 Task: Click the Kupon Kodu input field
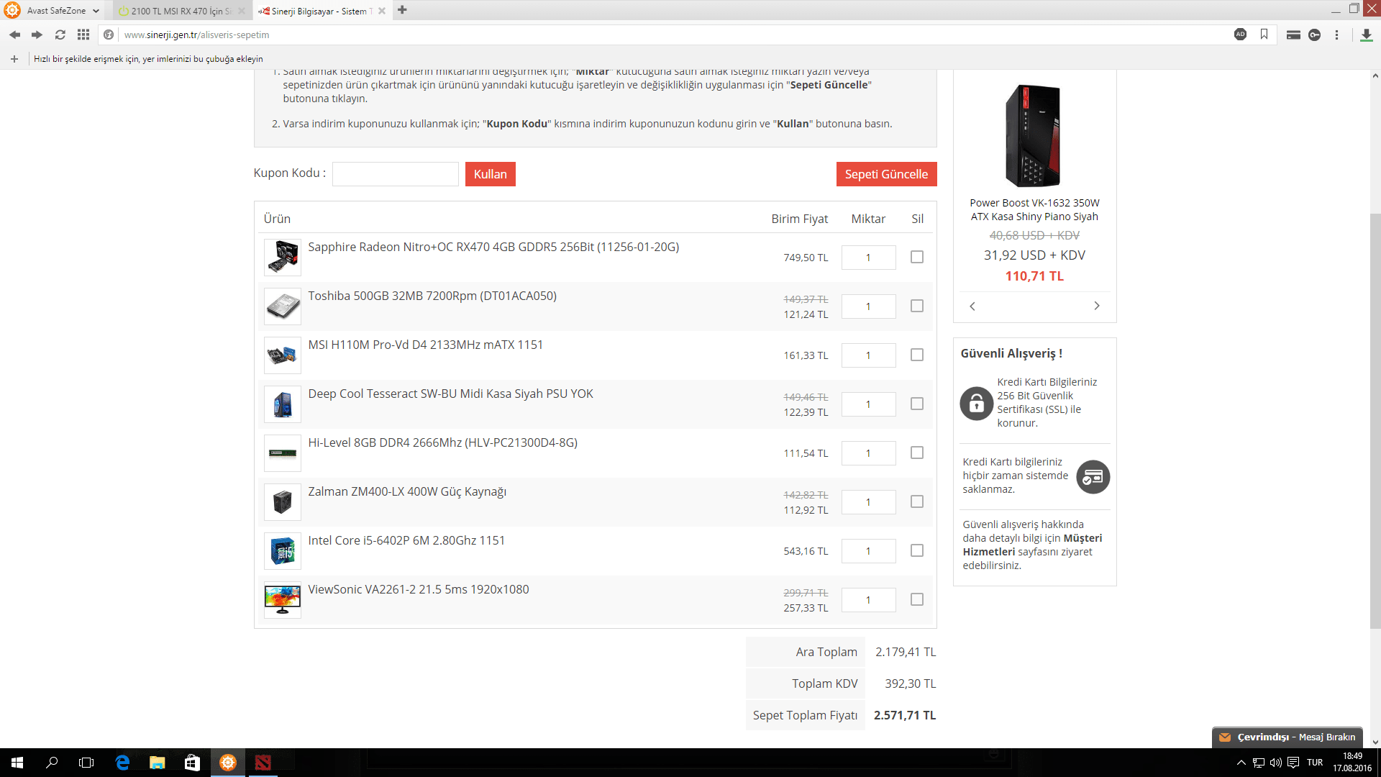[395, 174]
